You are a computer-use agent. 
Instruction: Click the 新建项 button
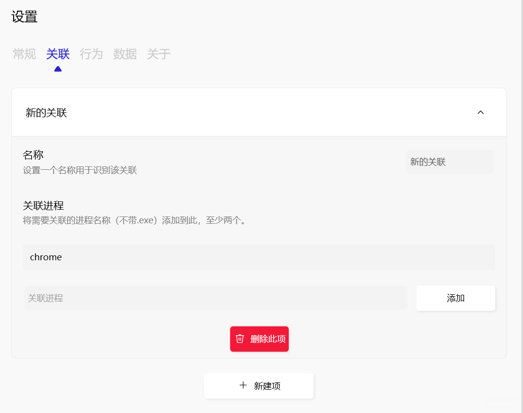pos(259,386)
